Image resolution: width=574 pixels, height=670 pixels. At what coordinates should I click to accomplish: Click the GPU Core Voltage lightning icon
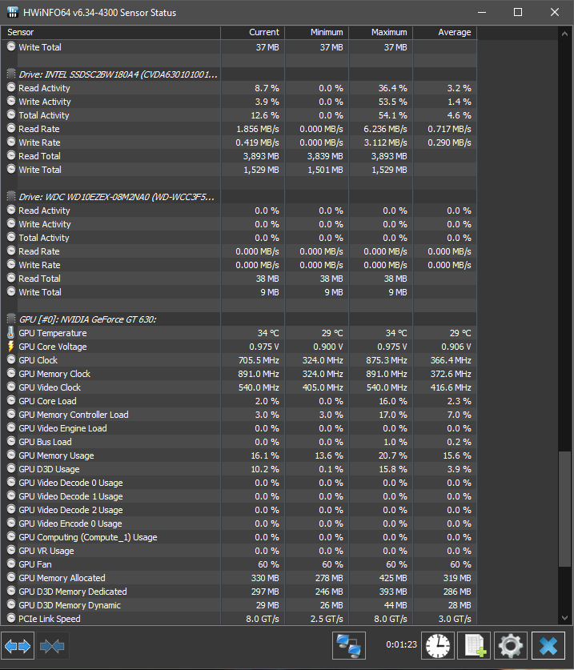pos(11,346)
